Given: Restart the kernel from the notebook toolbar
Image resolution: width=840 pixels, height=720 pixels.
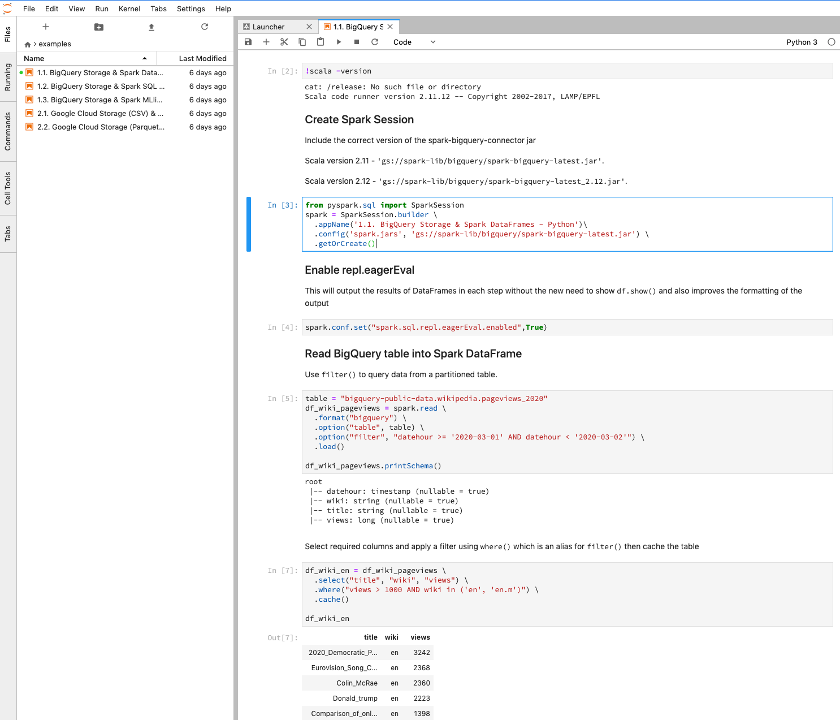Looking at the screenshot, I should tap(375, 42).
